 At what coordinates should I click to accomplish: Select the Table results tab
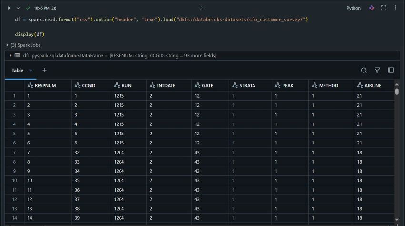[17, 71]
